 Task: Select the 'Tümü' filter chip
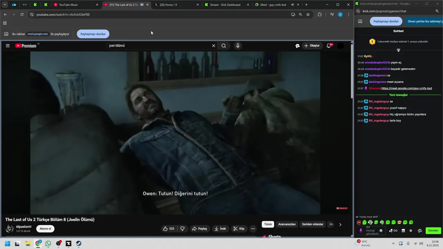click(268, 224)
